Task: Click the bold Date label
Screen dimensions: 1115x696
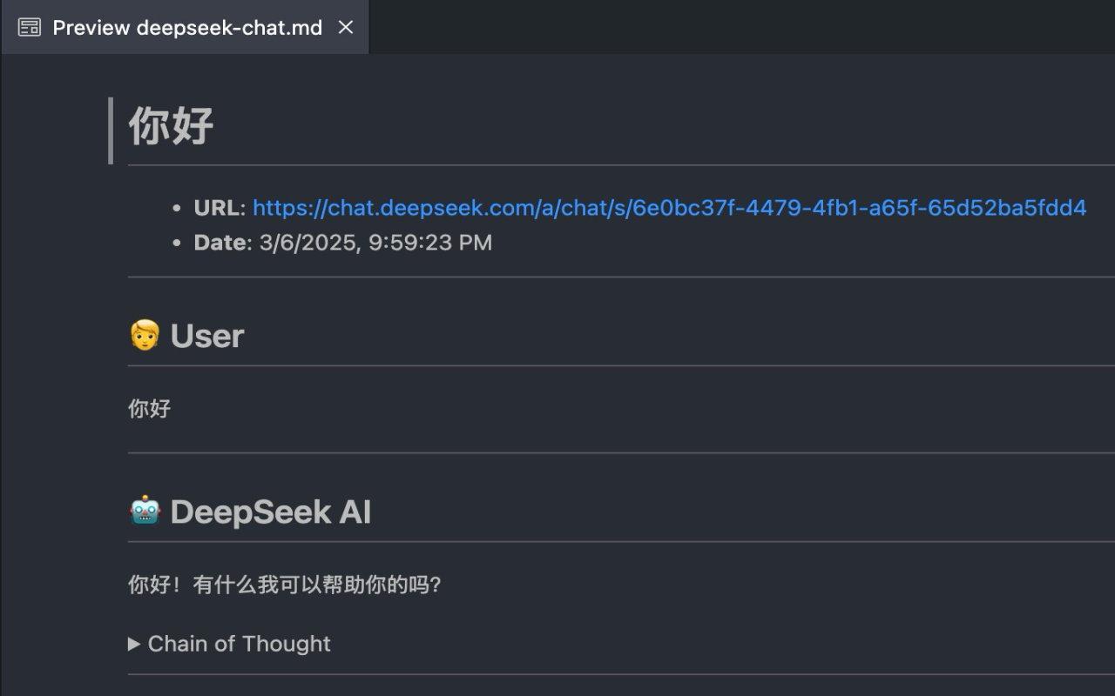Action: [222, 243]
